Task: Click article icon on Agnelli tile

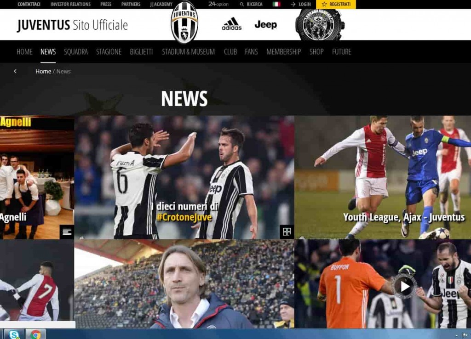Action: click(x=67, y=232)
